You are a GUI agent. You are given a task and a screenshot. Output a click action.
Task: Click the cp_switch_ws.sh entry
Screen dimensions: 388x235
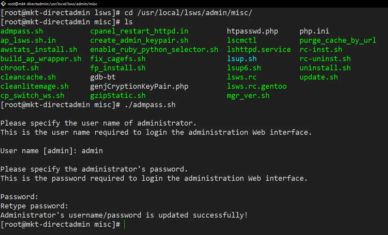pyautogui.click(x=33, y=96)
